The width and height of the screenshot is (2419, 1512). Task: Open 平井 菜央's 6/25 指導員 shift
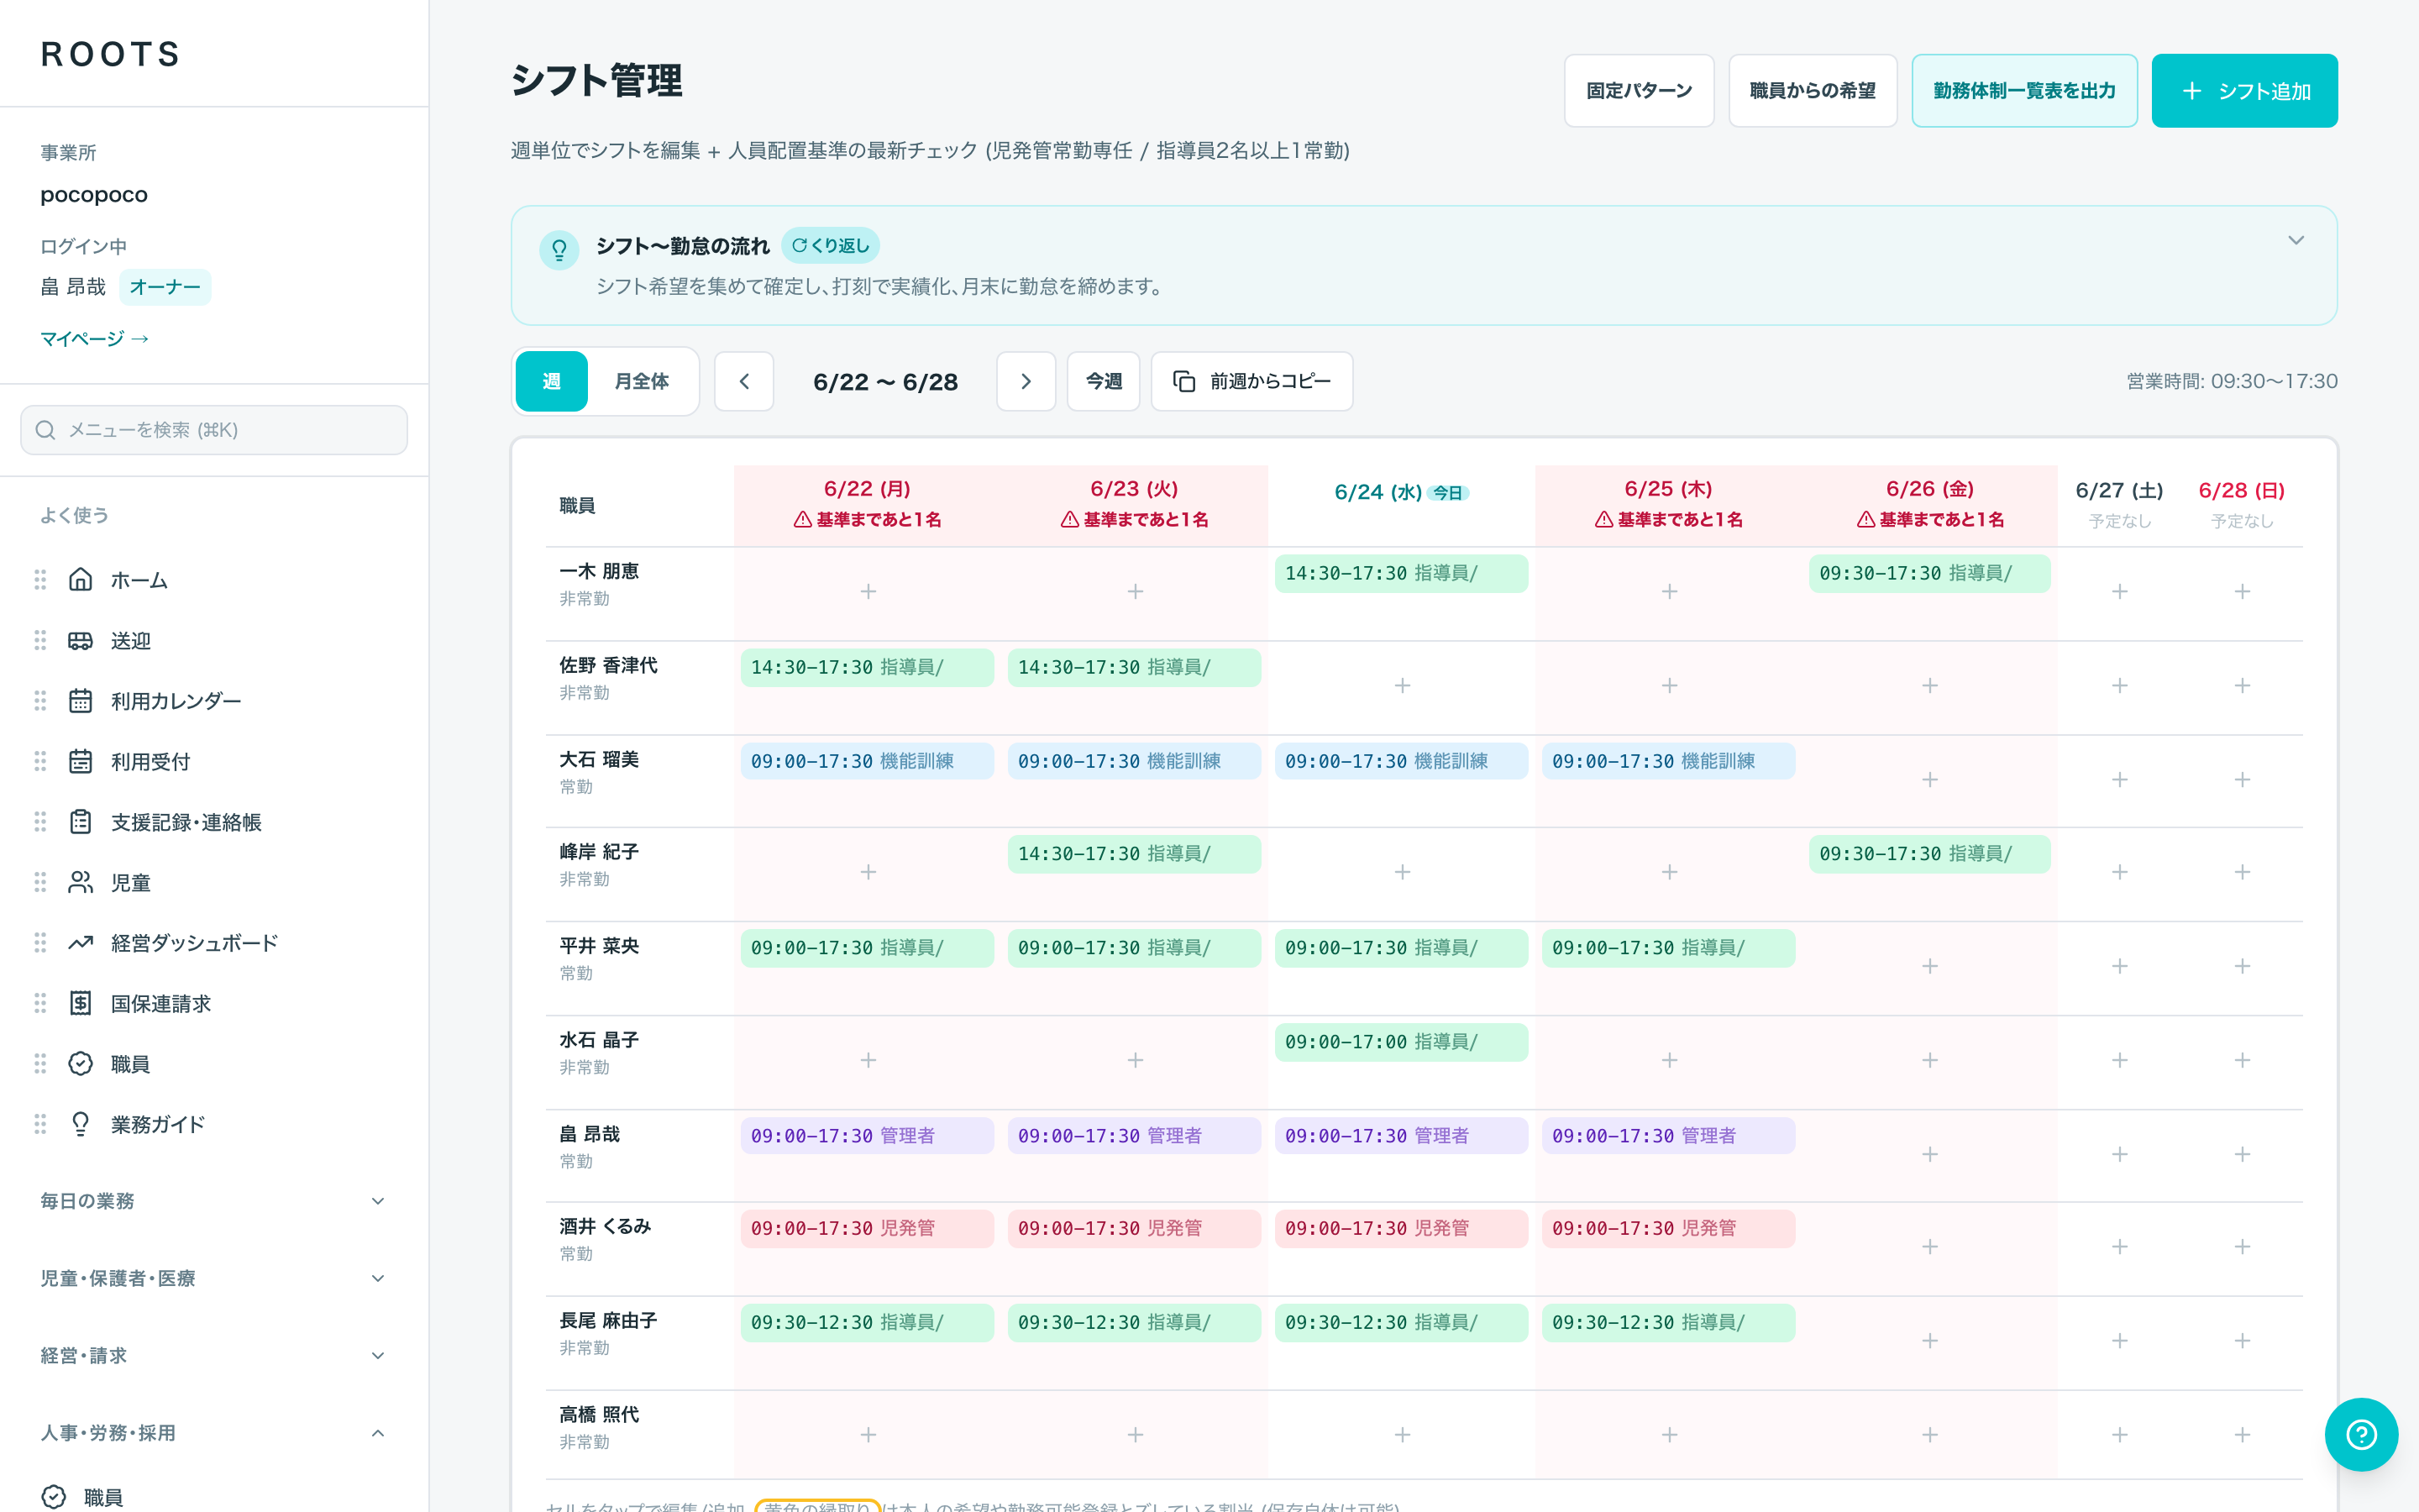[x=1668, y=949]
